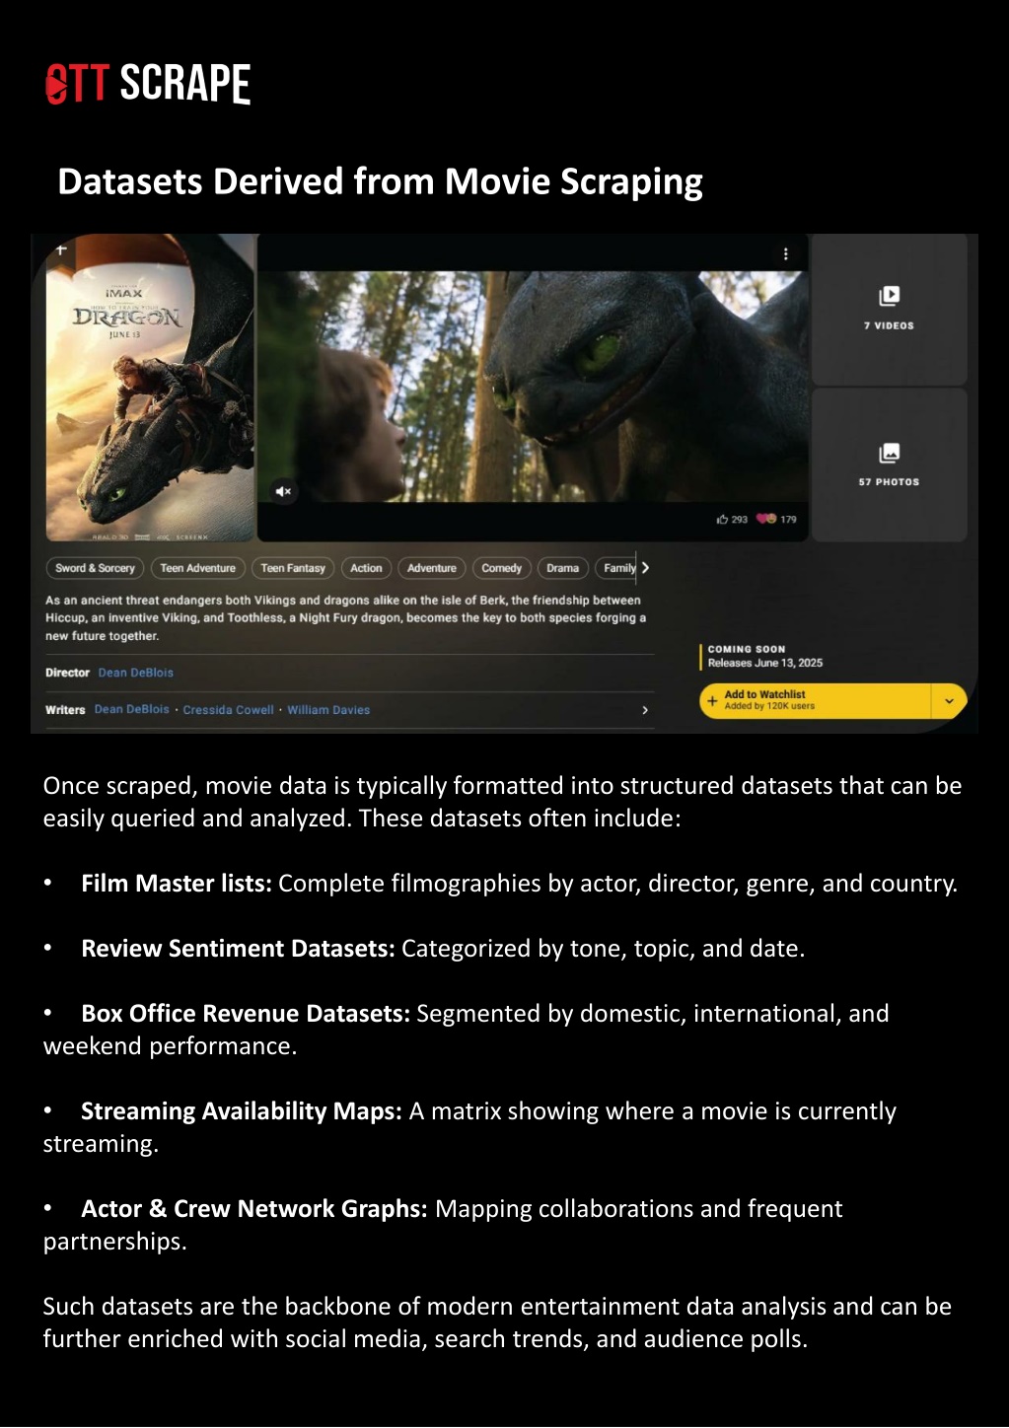This screenshot has height=1428, width=1009.
Task: Select the Drama genre chip
Action: coord(562,568)
